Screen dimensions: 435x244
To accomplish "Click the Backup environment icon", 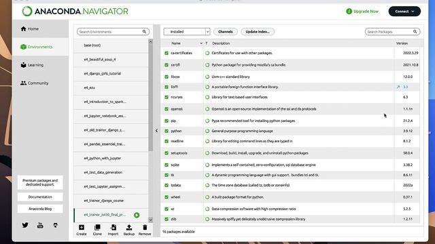I will coord(129,228).
